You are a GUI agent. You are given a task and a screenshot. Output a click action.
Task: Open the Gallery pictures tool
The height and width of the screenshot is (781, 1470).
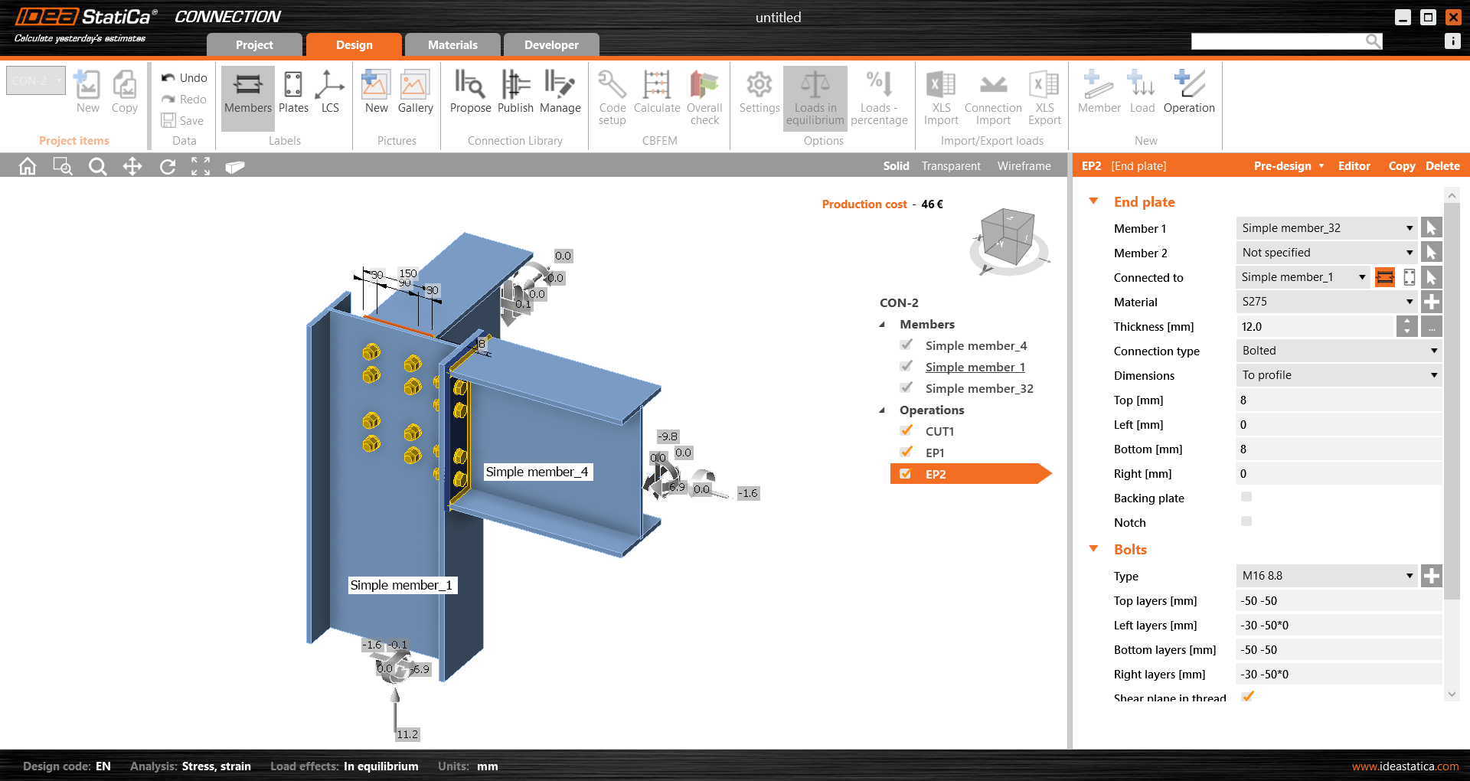click(x=415, y=92)
